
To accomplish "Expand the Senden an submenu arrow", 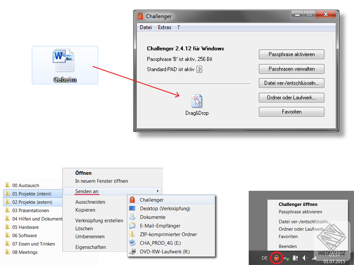I will pyautogui.click(x=158, y=191).
